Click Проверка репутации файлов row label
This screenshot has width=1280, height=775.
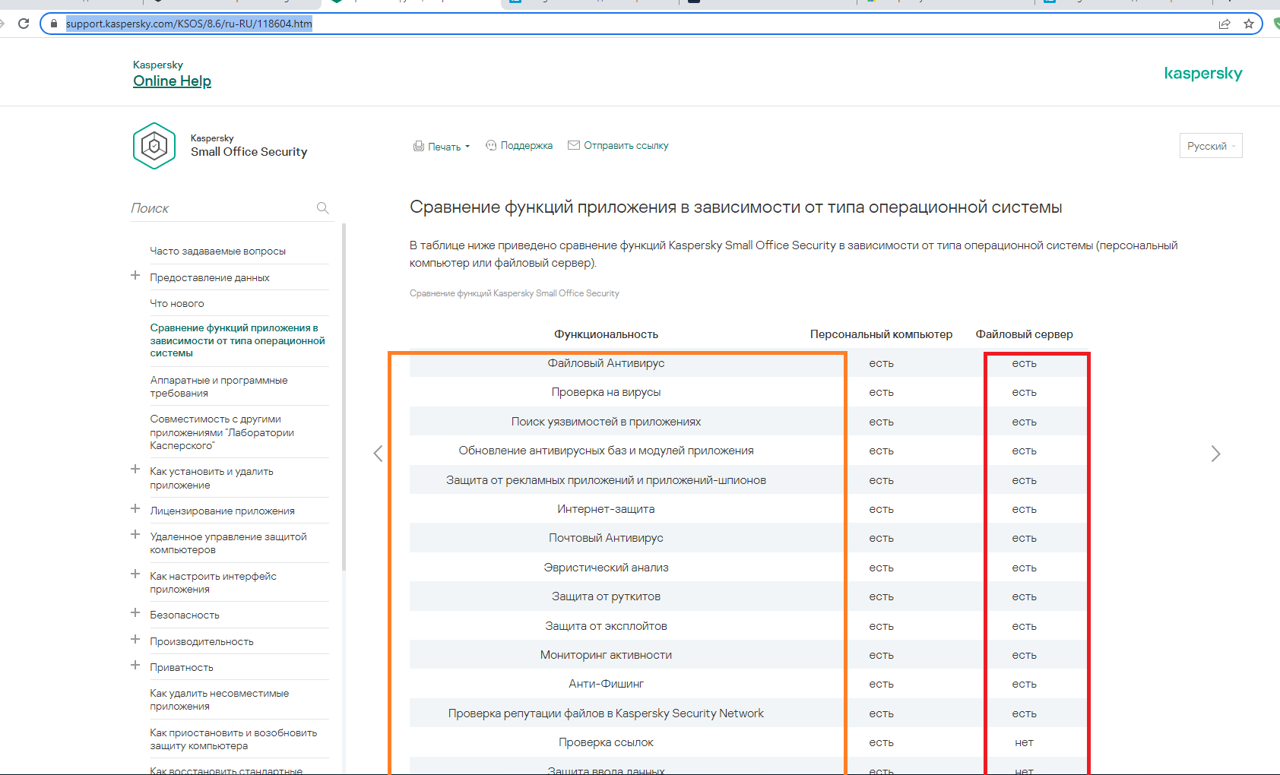click(606, 713)
